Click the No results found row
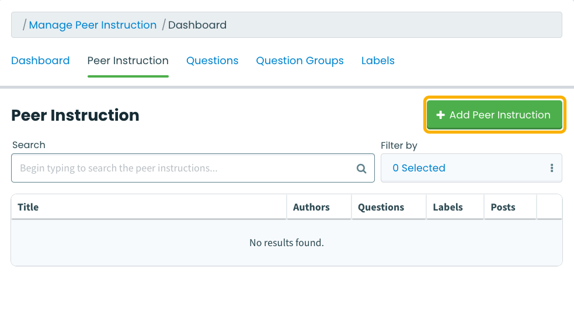This screenshot has width=574, height=326. (287, 243)
